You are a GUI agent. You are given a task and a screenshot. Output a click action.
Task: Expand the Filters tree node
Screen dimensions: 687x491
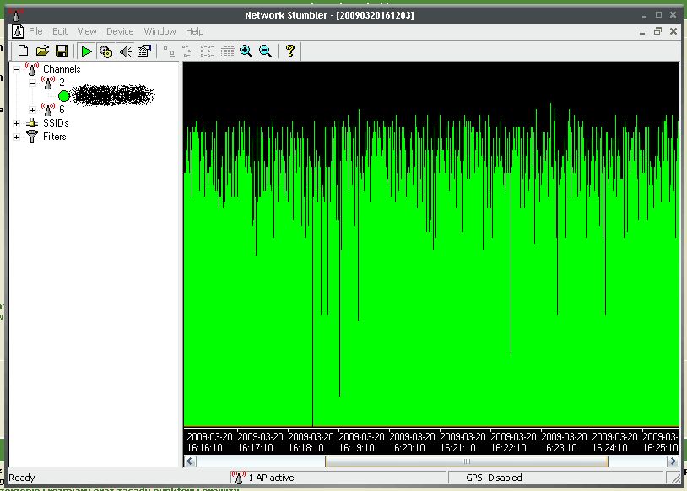[x=16, y=138]
